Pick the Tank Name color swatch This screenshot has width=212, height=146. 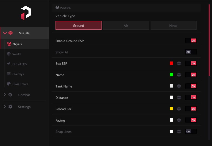coord(171,86)
